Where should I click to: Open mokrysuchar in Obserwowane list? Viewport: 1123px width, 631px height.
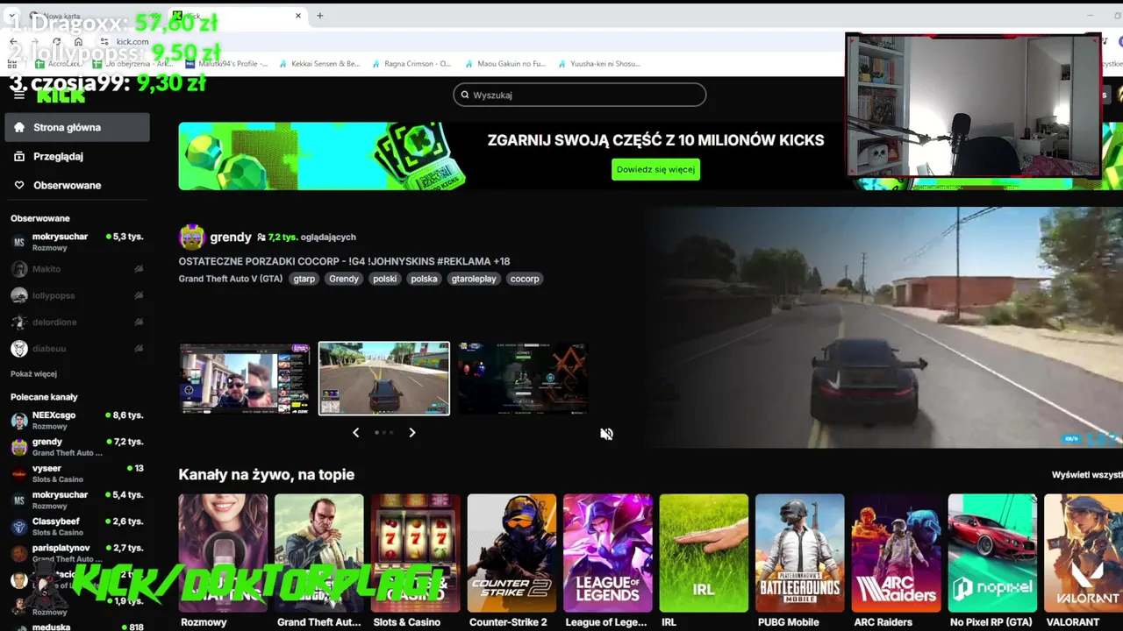coord(76,242)
